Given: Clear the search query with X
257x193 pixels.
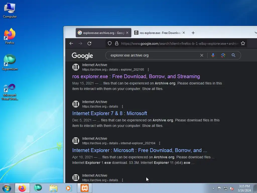Looking at the screenshot, I should [202, 56].
